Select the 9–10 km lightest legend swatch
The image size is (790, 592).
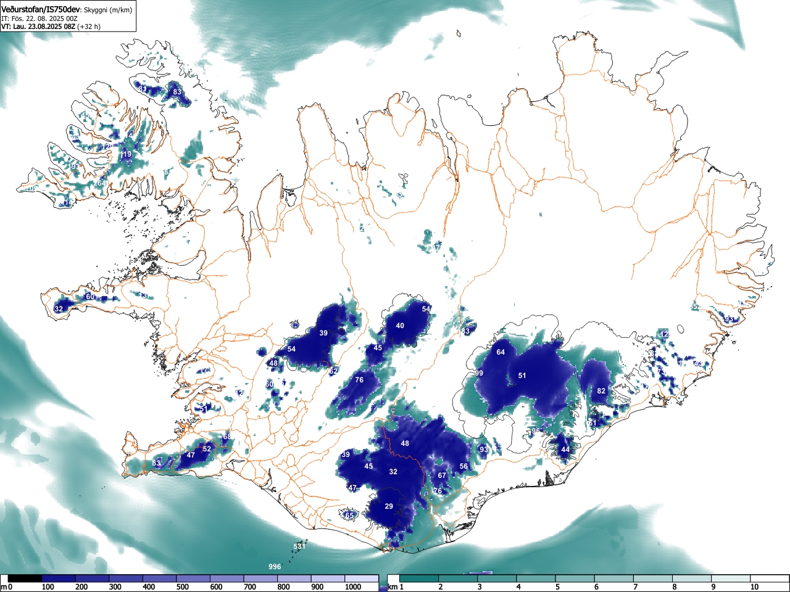732,578
